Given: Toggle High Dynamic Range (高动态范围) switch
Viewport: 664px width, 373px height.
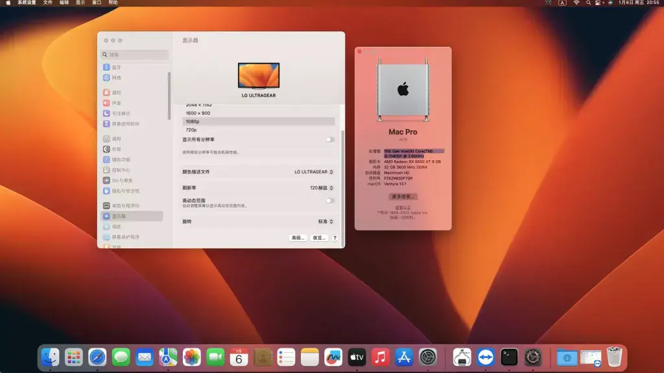Looking at the screenshot, I should (x=330, y=201).
